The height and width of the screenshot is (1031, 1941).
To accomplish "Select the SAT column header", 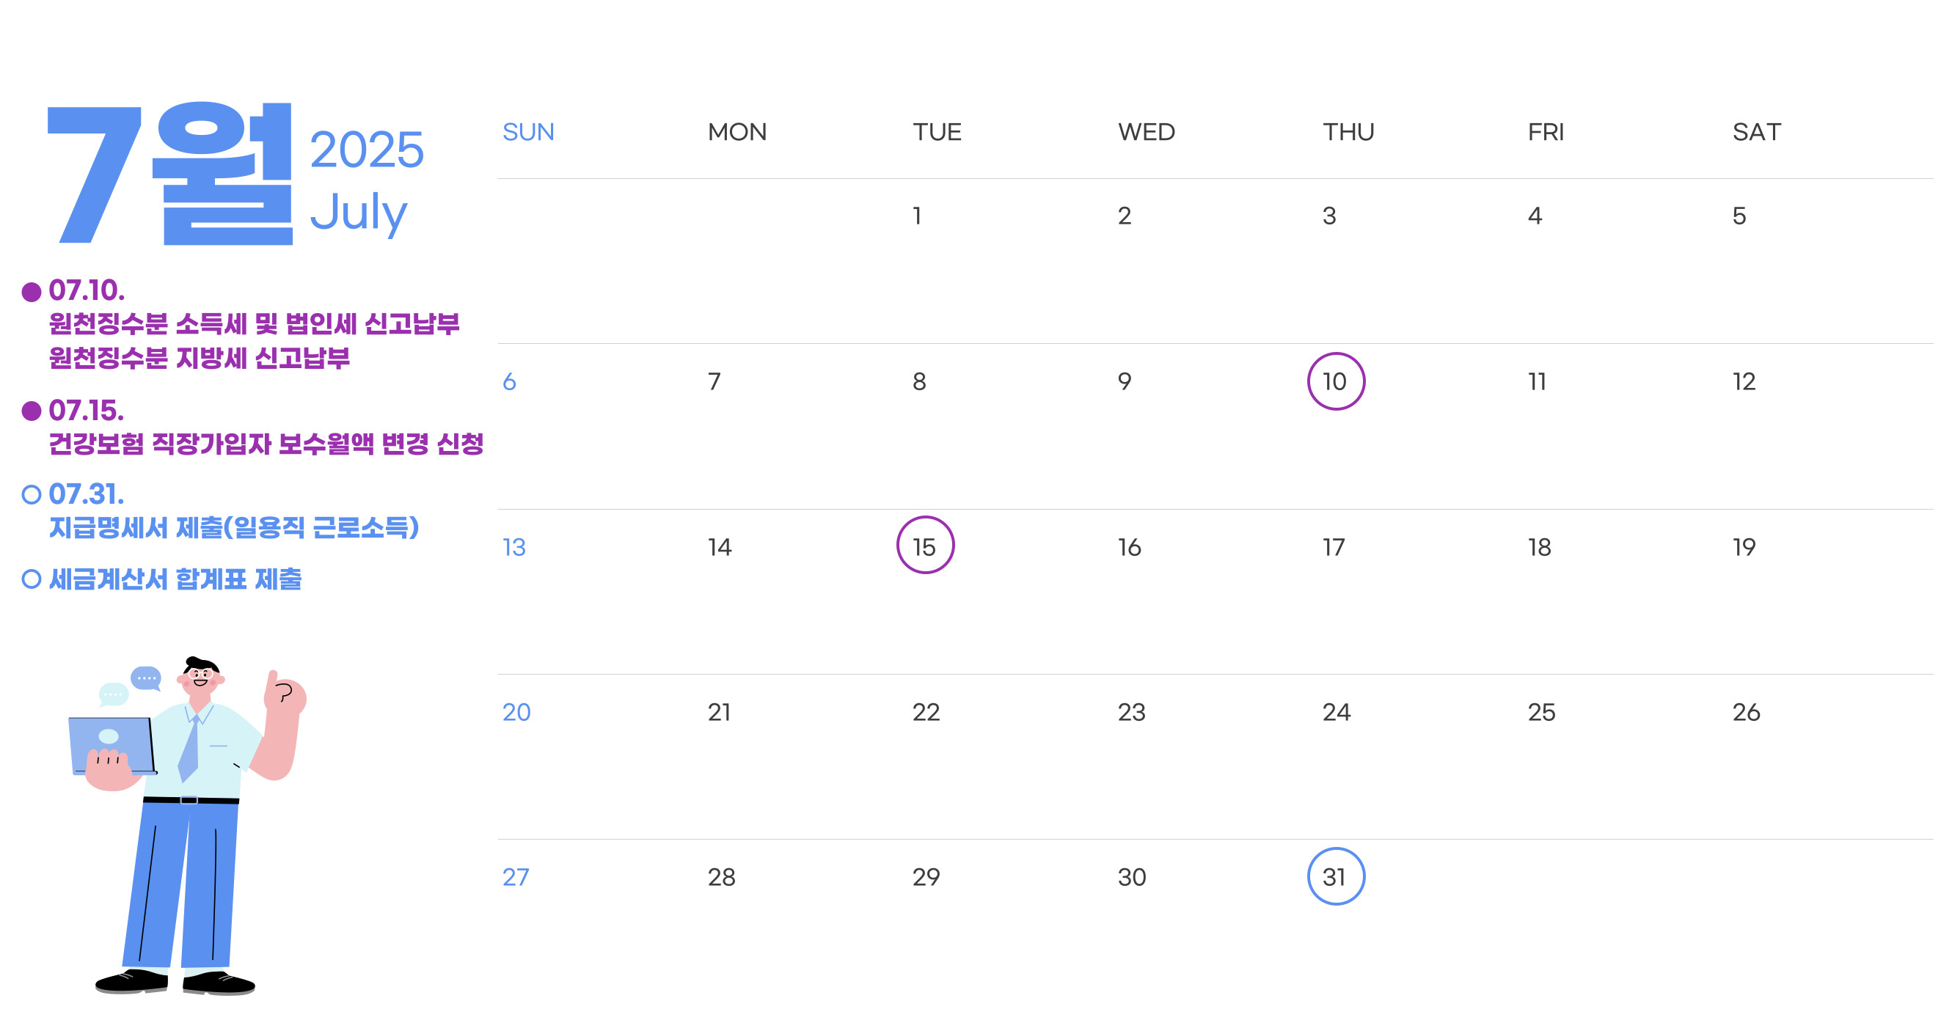I will tap(1756, 132).
